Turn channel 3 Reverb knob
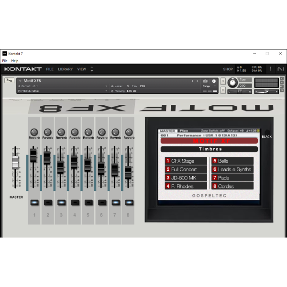The image size is (287, 287). pos(61,132)
